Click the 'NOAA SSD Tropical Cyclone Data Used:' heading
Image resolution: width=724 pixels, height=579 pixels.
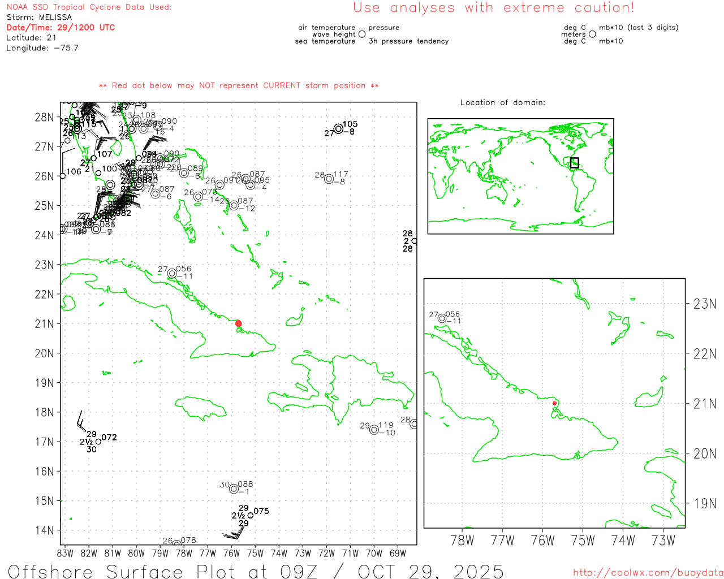click(89, 7)
